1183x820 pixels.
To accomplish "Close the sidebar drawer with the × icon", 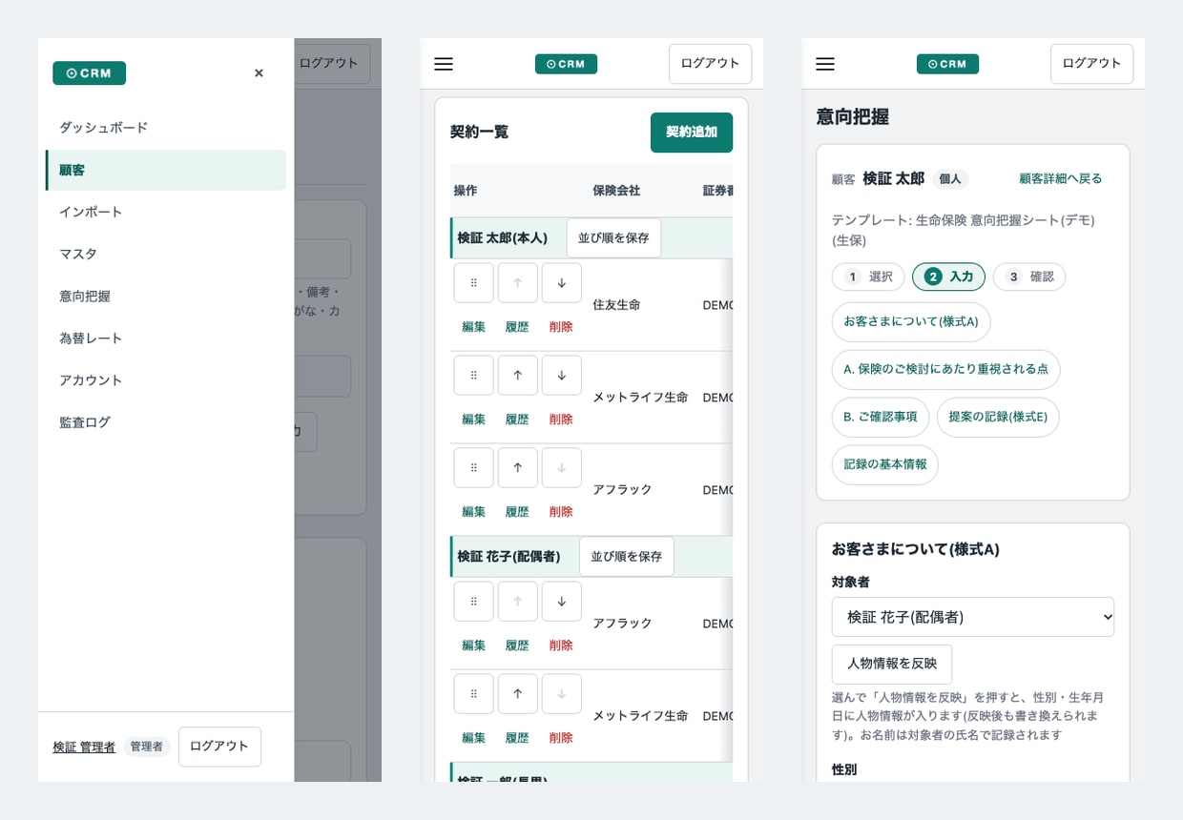I will [259, 72].
